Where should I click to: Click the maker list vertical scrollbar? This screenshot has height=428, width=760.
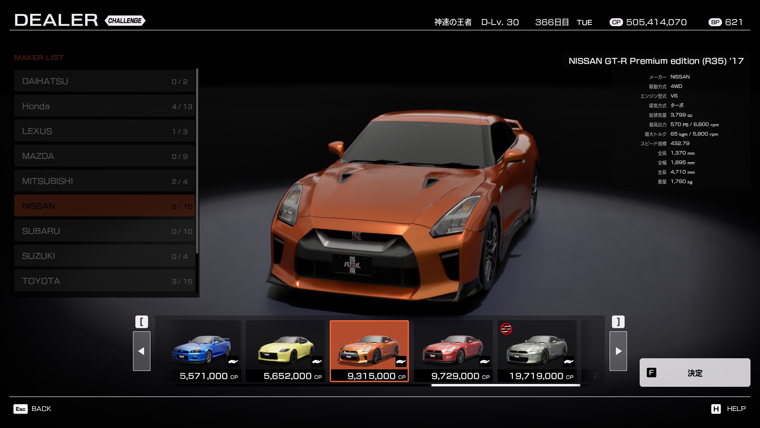pos(197,160)
